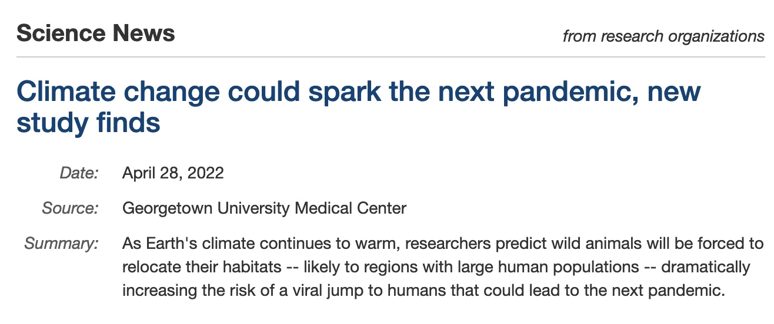The width and height of the screenshot is (774, 324).
Task: Click the 'Date:' label
Action: pos(79,173)
